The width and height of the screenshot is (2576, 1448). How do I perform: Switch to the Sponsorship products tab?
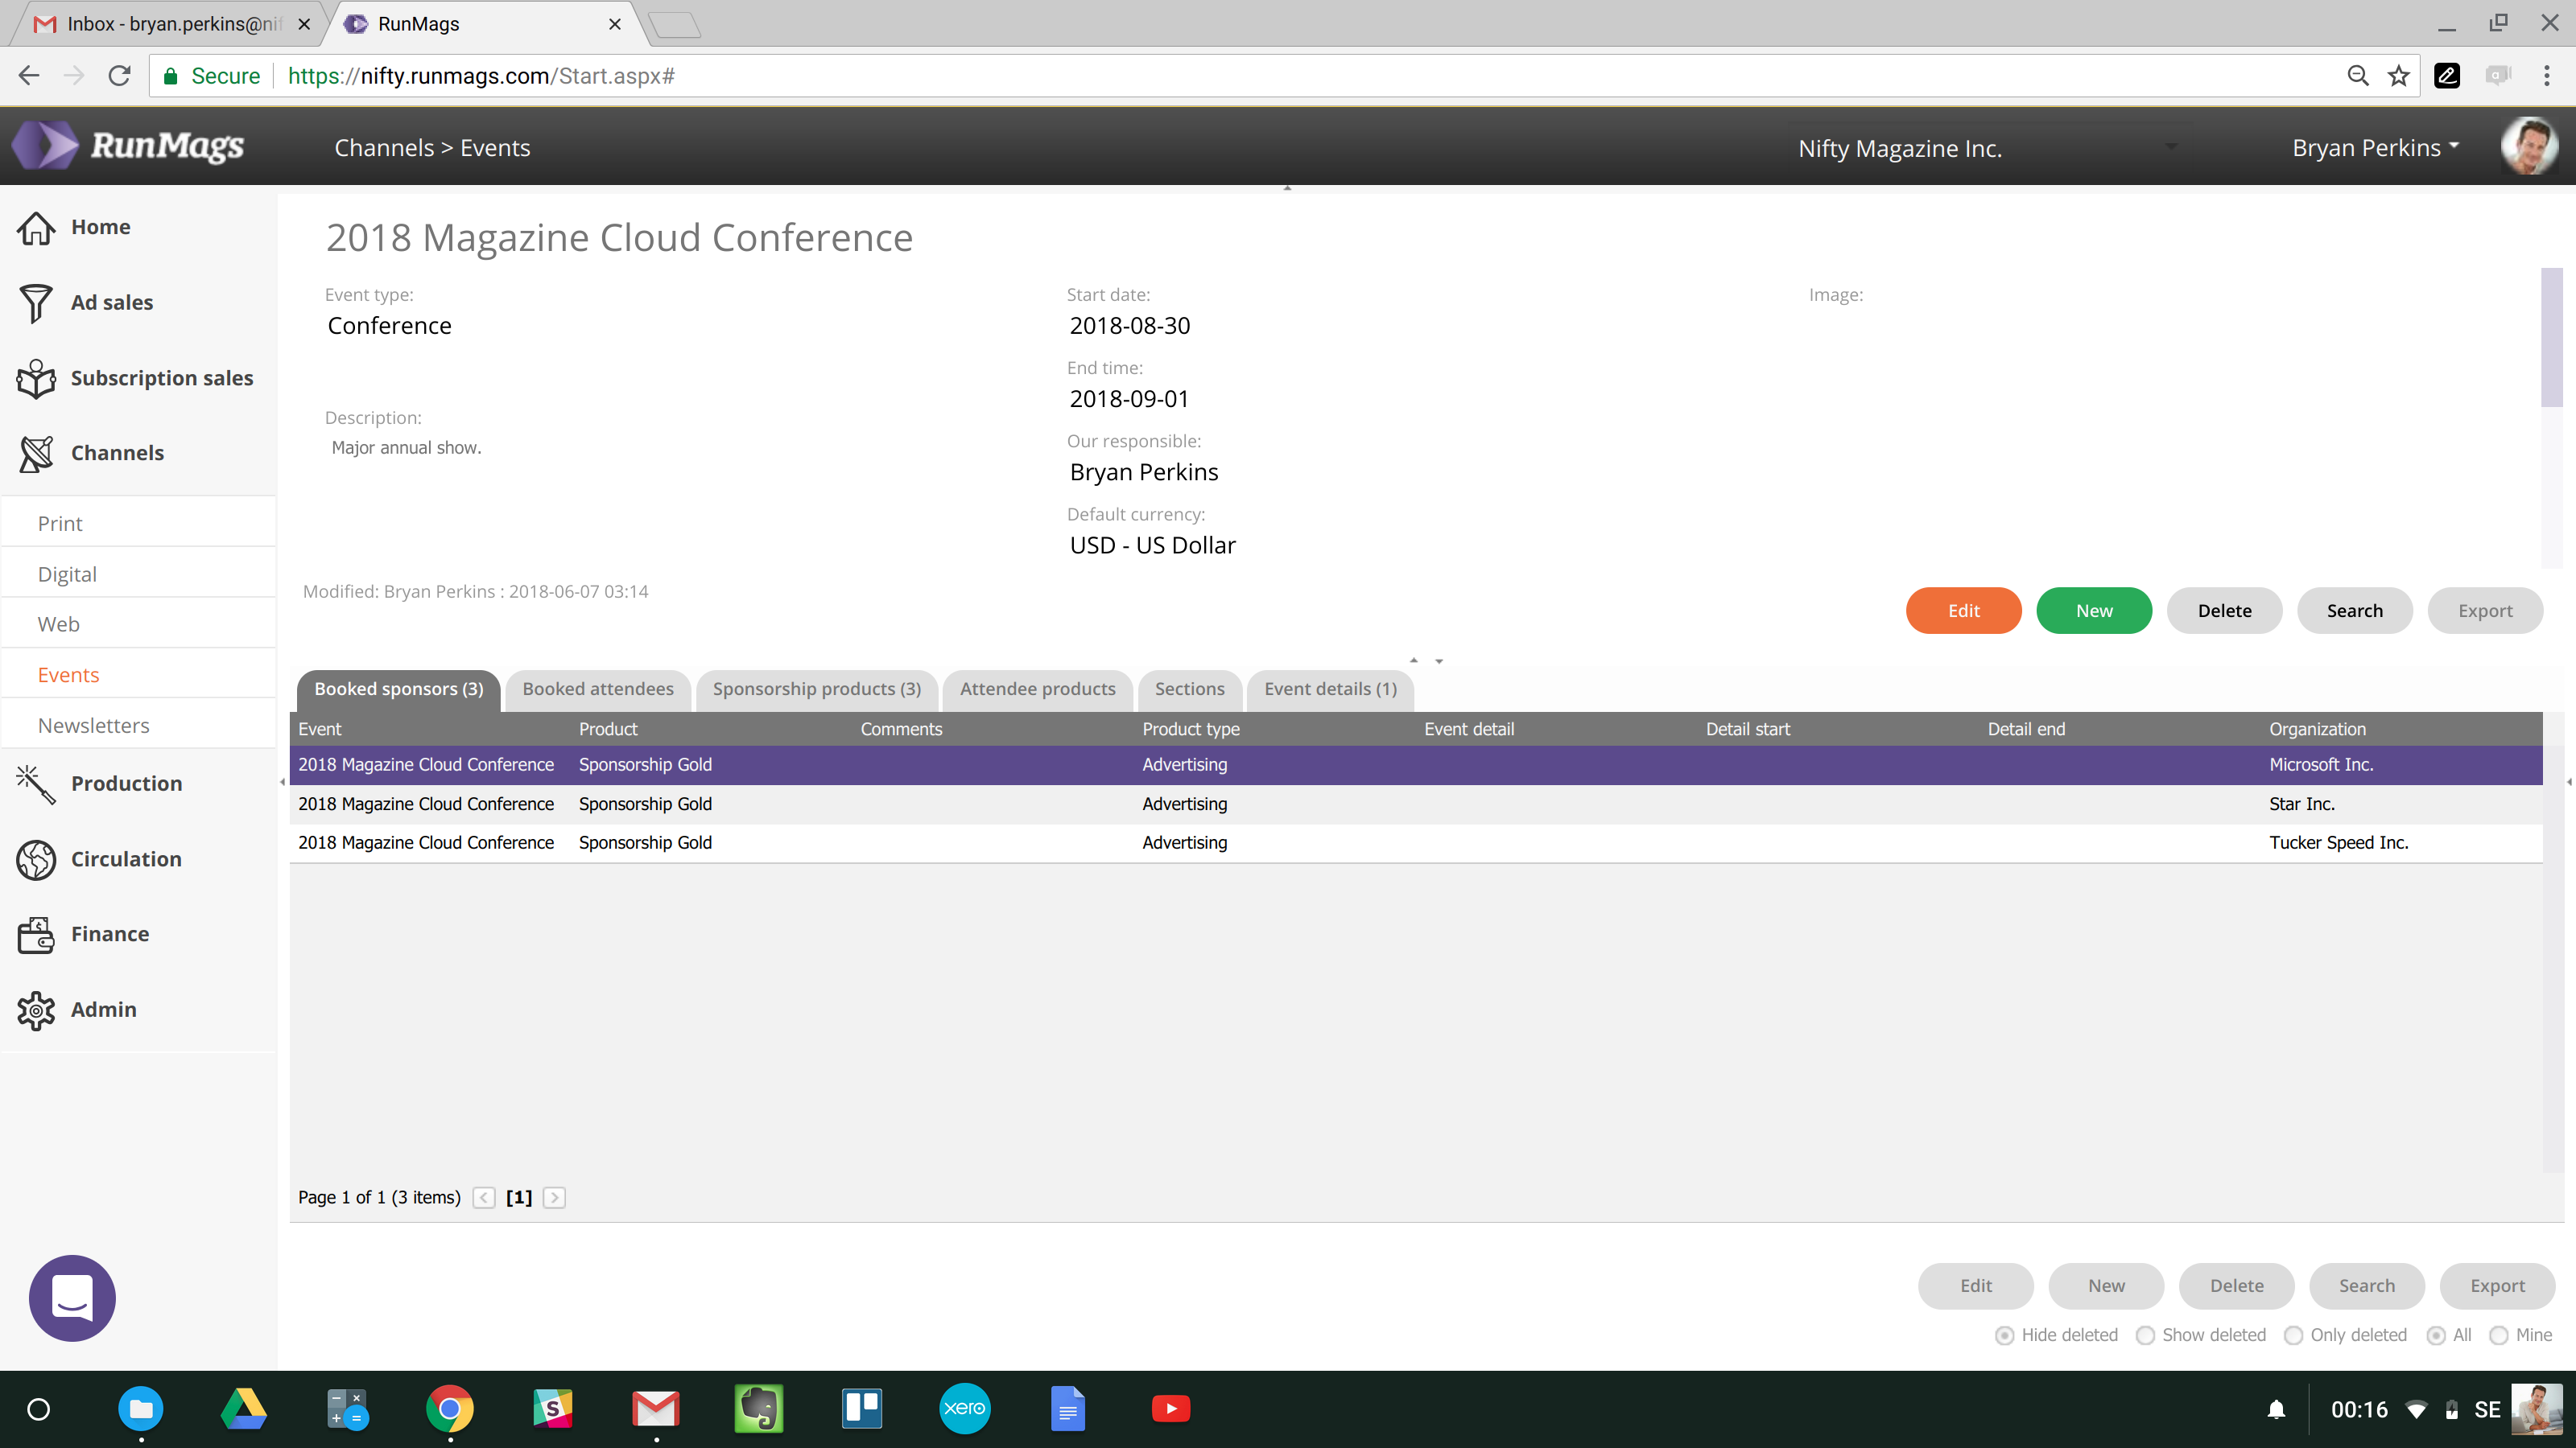coord(816,689)
